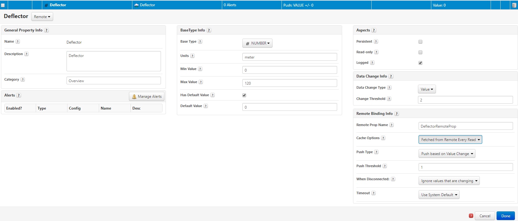Toggle the Has Default Value checkbox
518x221 pixels.
244,95
